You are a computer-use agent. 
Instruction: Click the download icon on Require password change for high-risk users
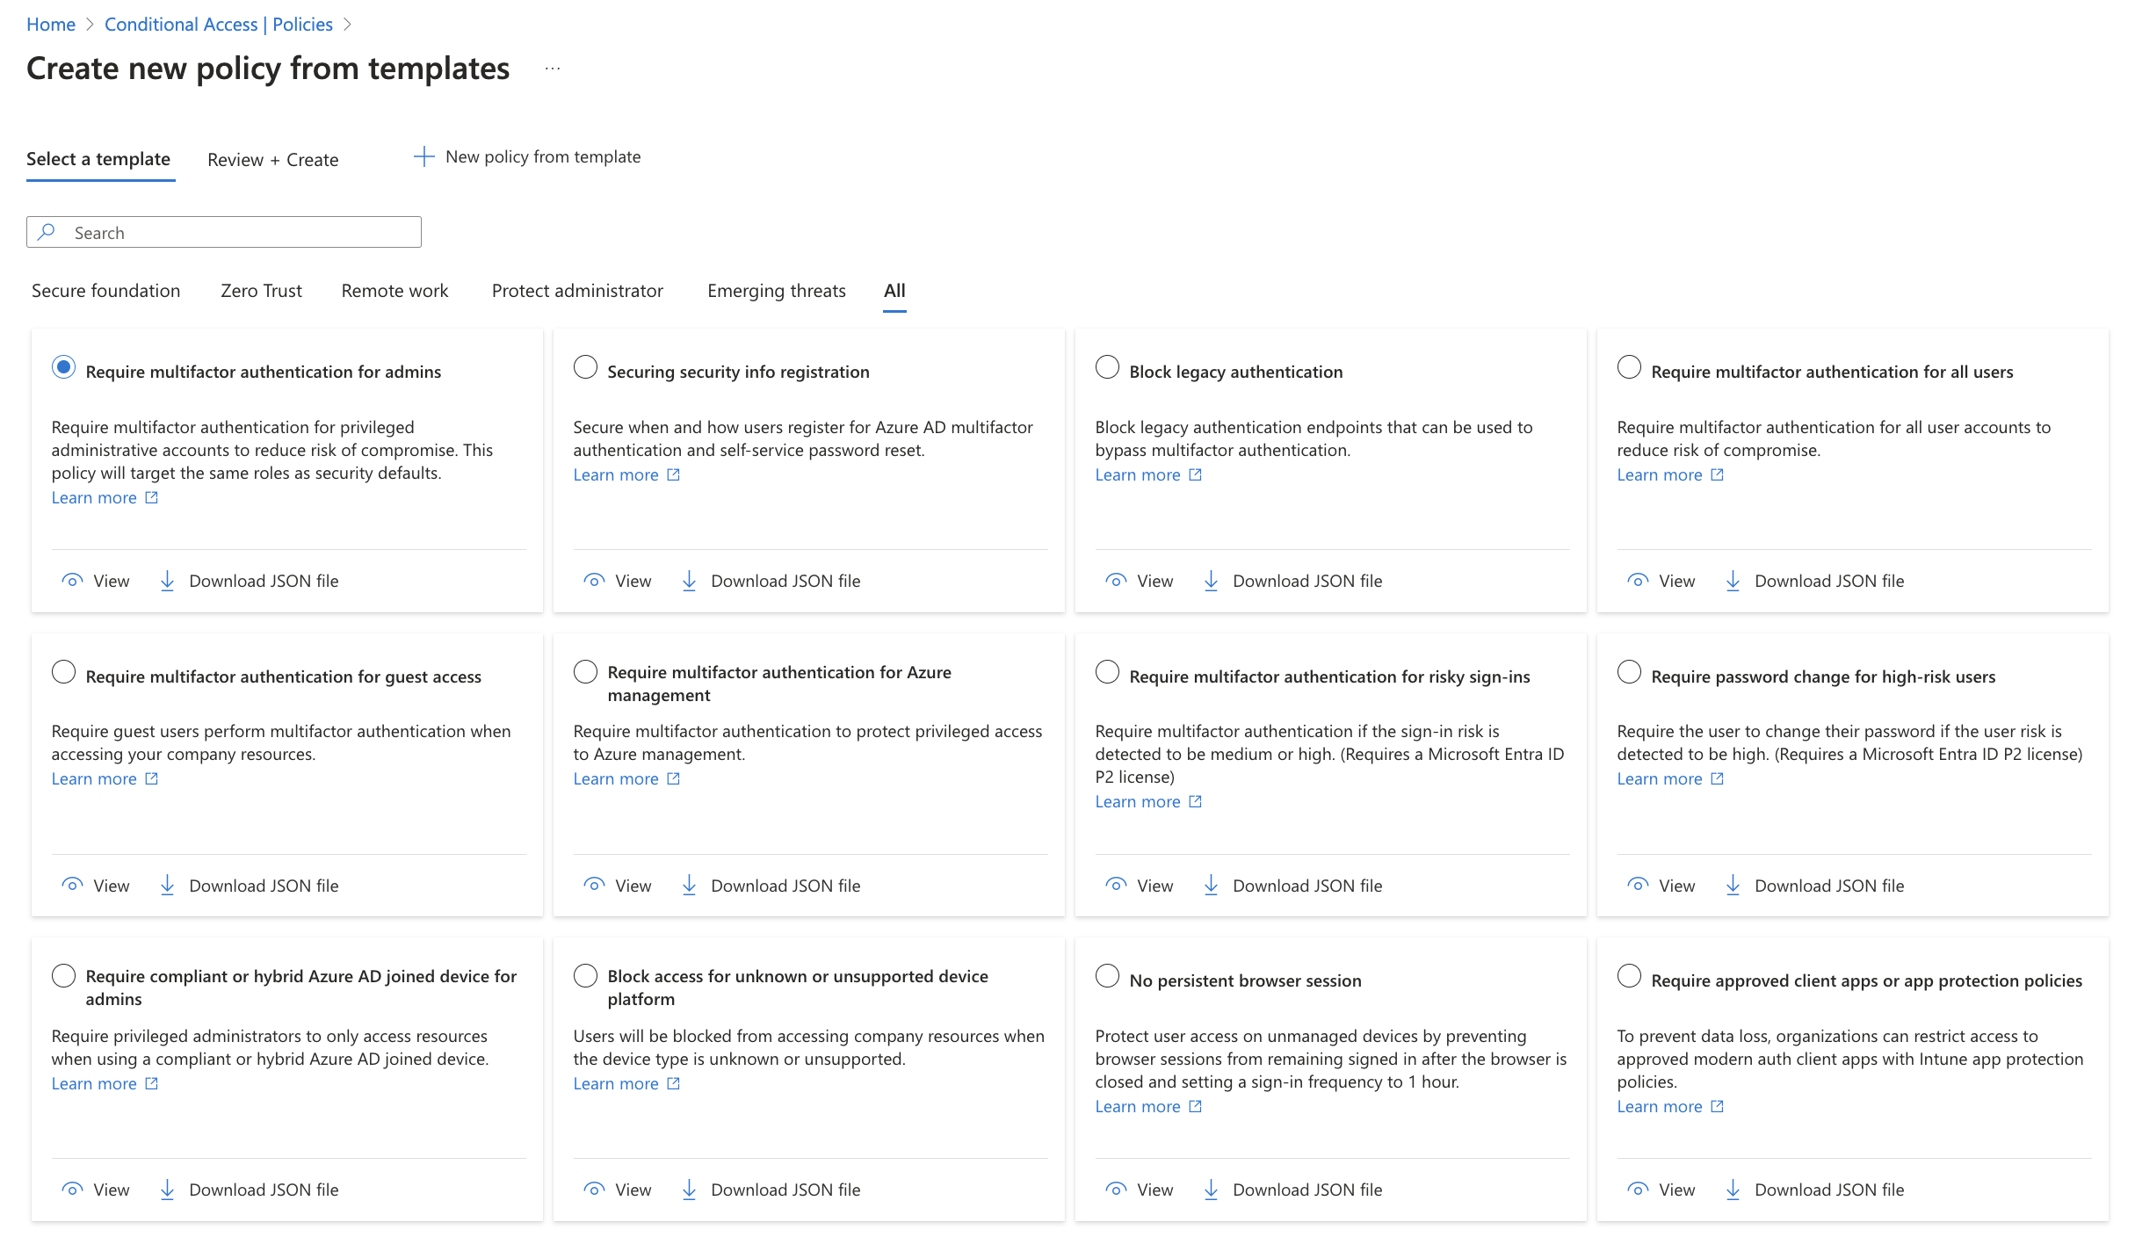click(x=1733, y=885)
